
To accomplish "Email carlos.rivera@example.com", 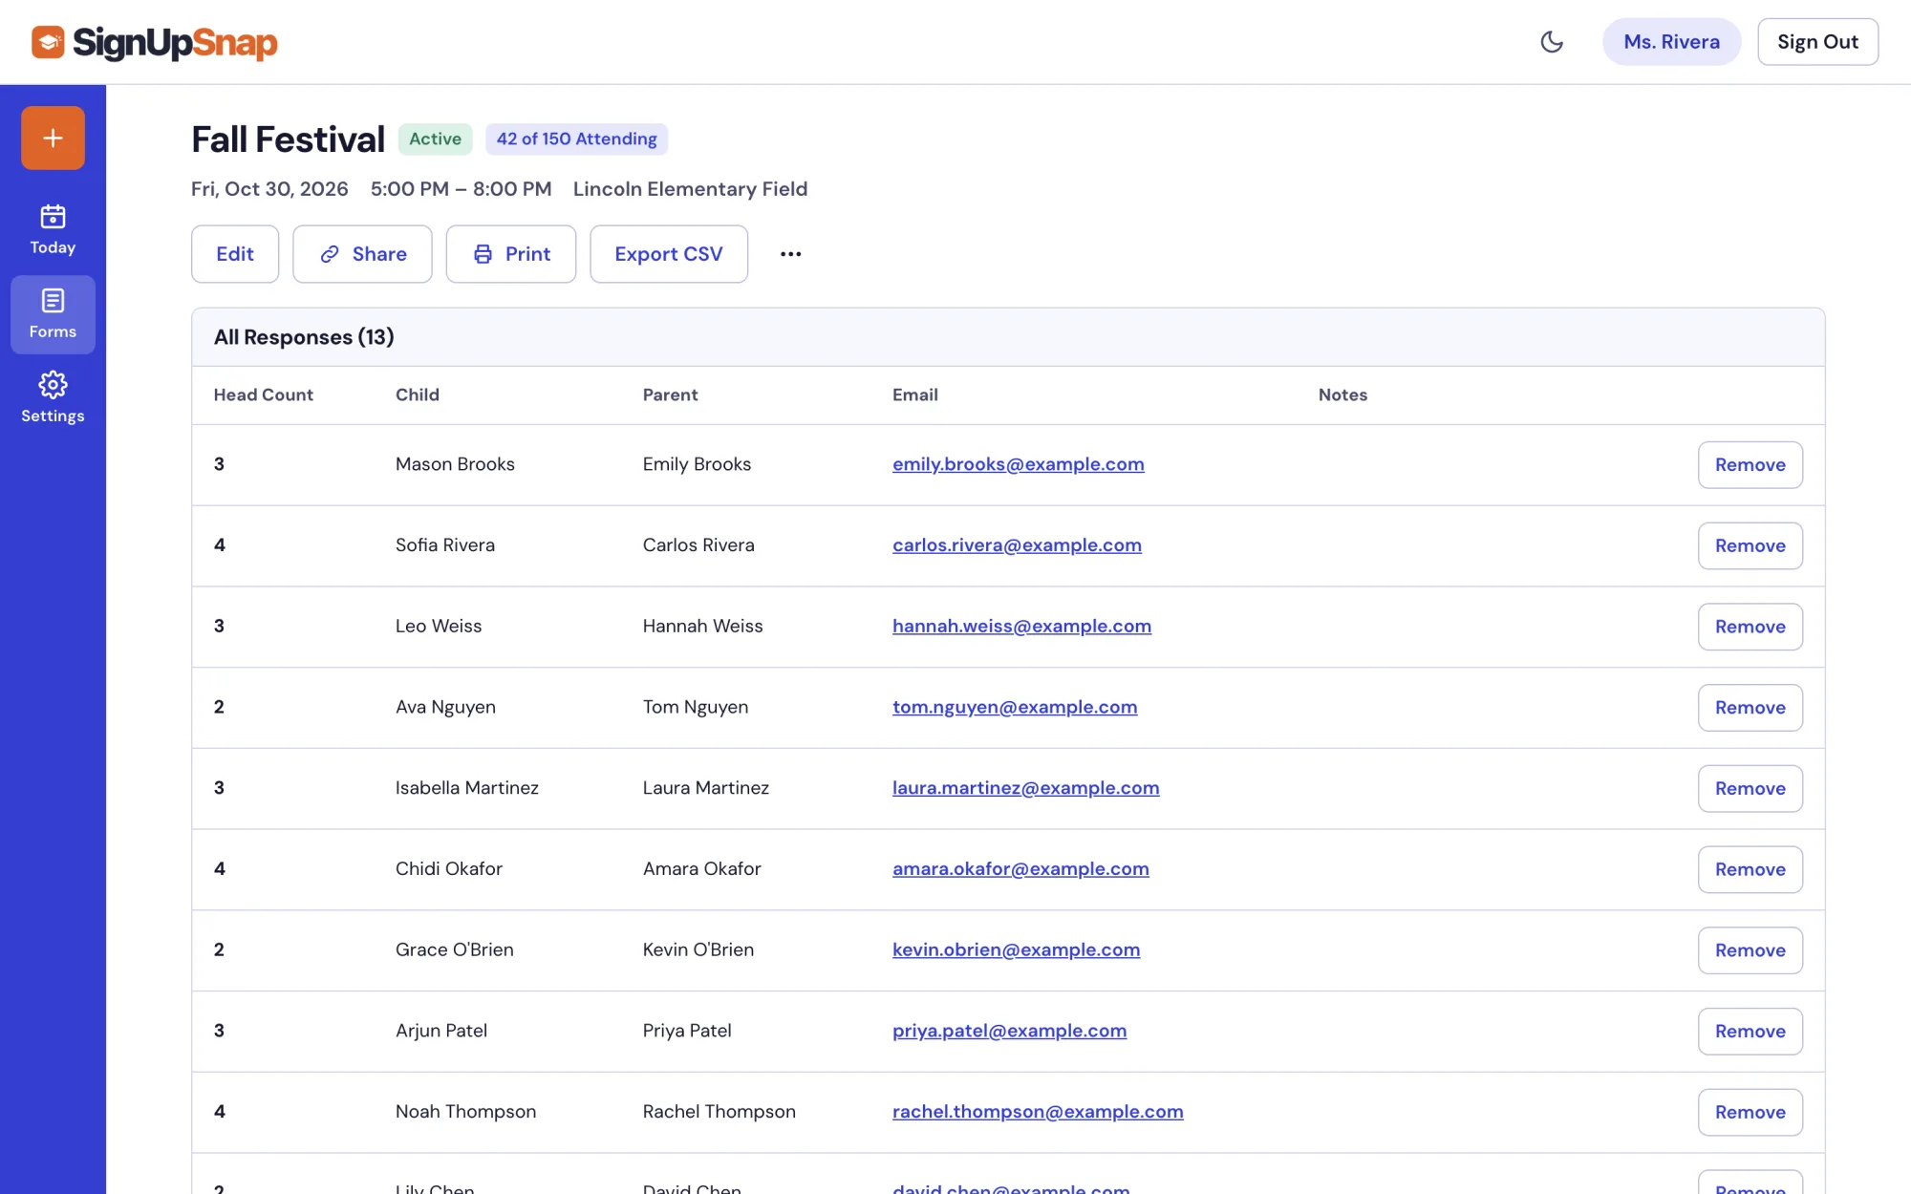I will tap(1017, 545).
